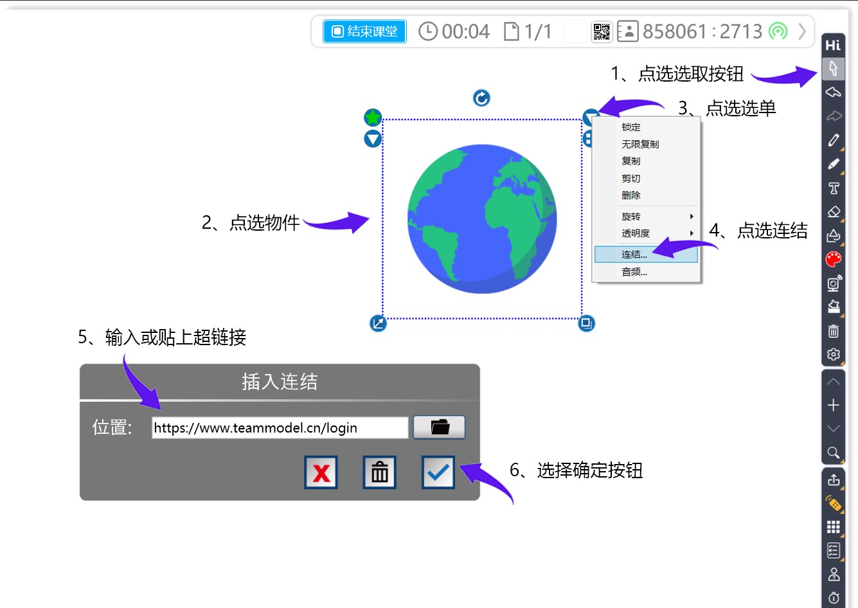Click the green star handle on the object
This screenshot has height=608, width=858.
373,118
